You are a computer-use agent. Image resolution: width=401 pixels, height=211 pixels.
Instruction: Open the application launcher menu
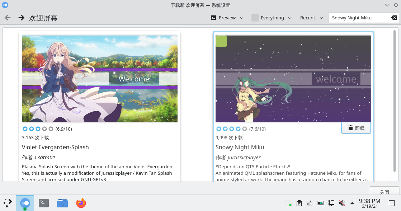tap(8, 203)
